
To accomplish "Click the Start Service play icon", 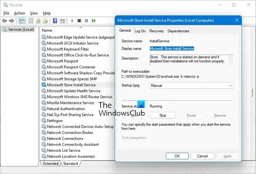I will 72,21.
